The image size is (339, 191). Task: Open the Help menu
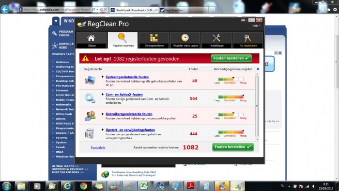point(256,26)
